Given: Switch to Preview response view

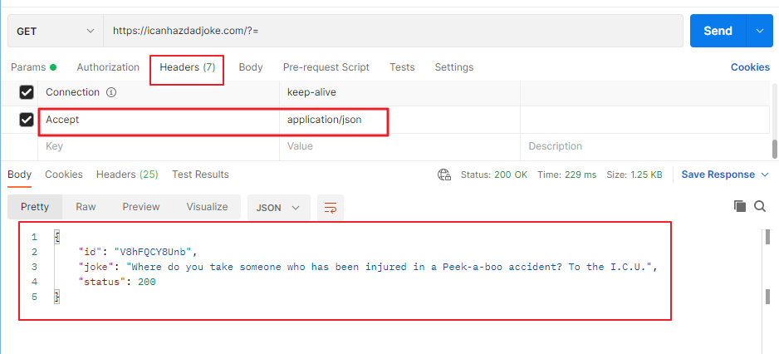Looking at the screenshot, I should click(141, 207).
